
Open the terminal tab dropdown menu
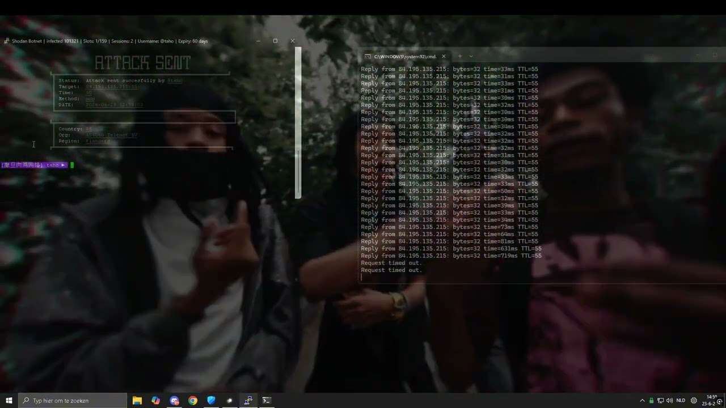(471, 56)
